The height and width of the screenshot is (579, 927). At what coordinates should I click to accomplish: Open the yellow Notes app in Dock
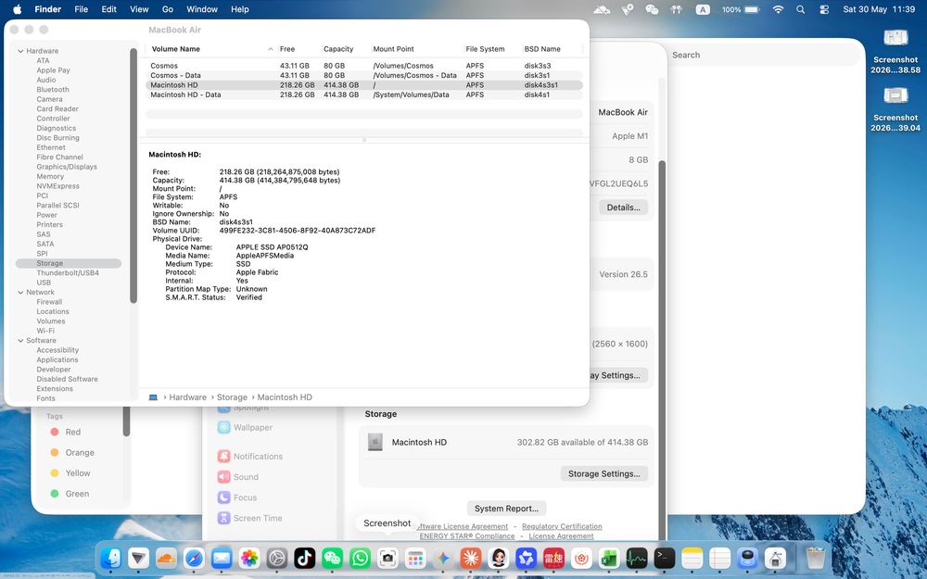pos(692,558)
